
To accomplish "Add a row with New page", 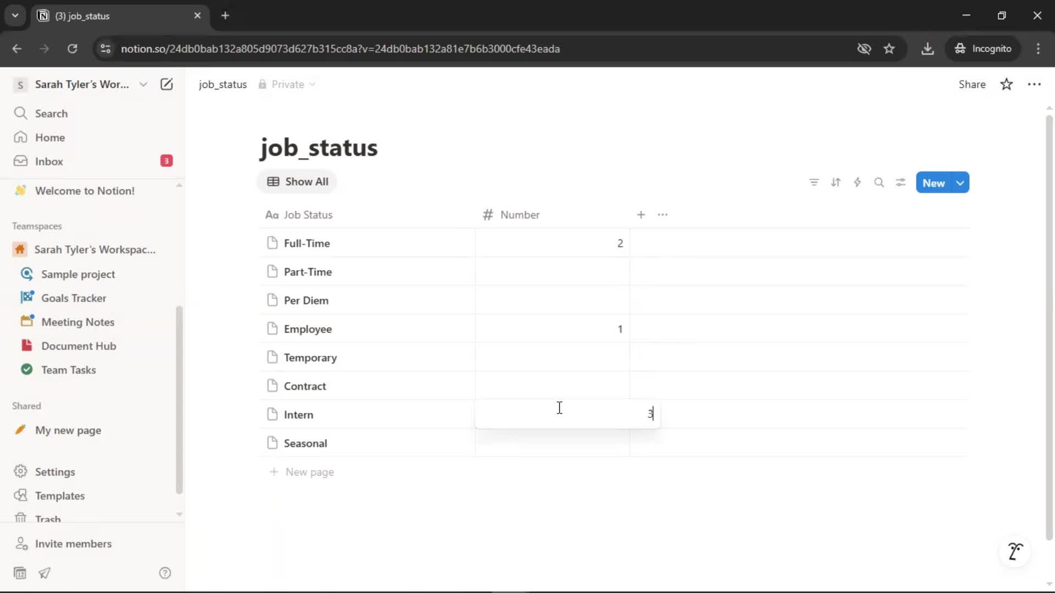I will tap(302, 472).
